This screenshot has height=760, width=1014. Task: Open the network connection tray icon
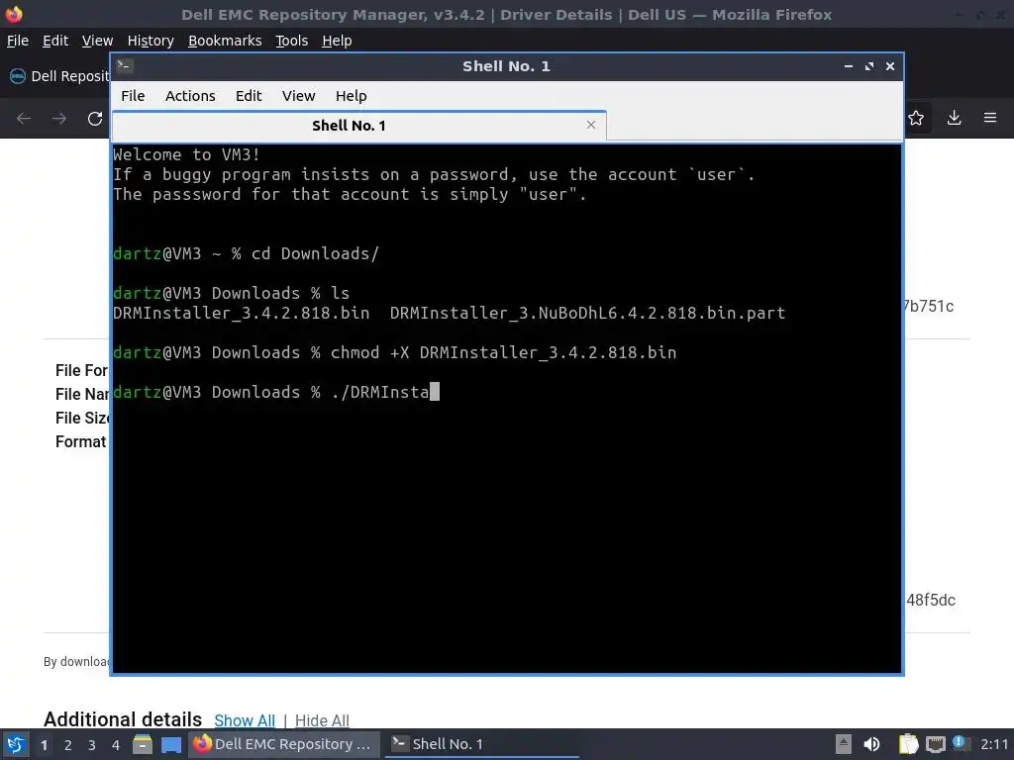[x=935, y=745]
